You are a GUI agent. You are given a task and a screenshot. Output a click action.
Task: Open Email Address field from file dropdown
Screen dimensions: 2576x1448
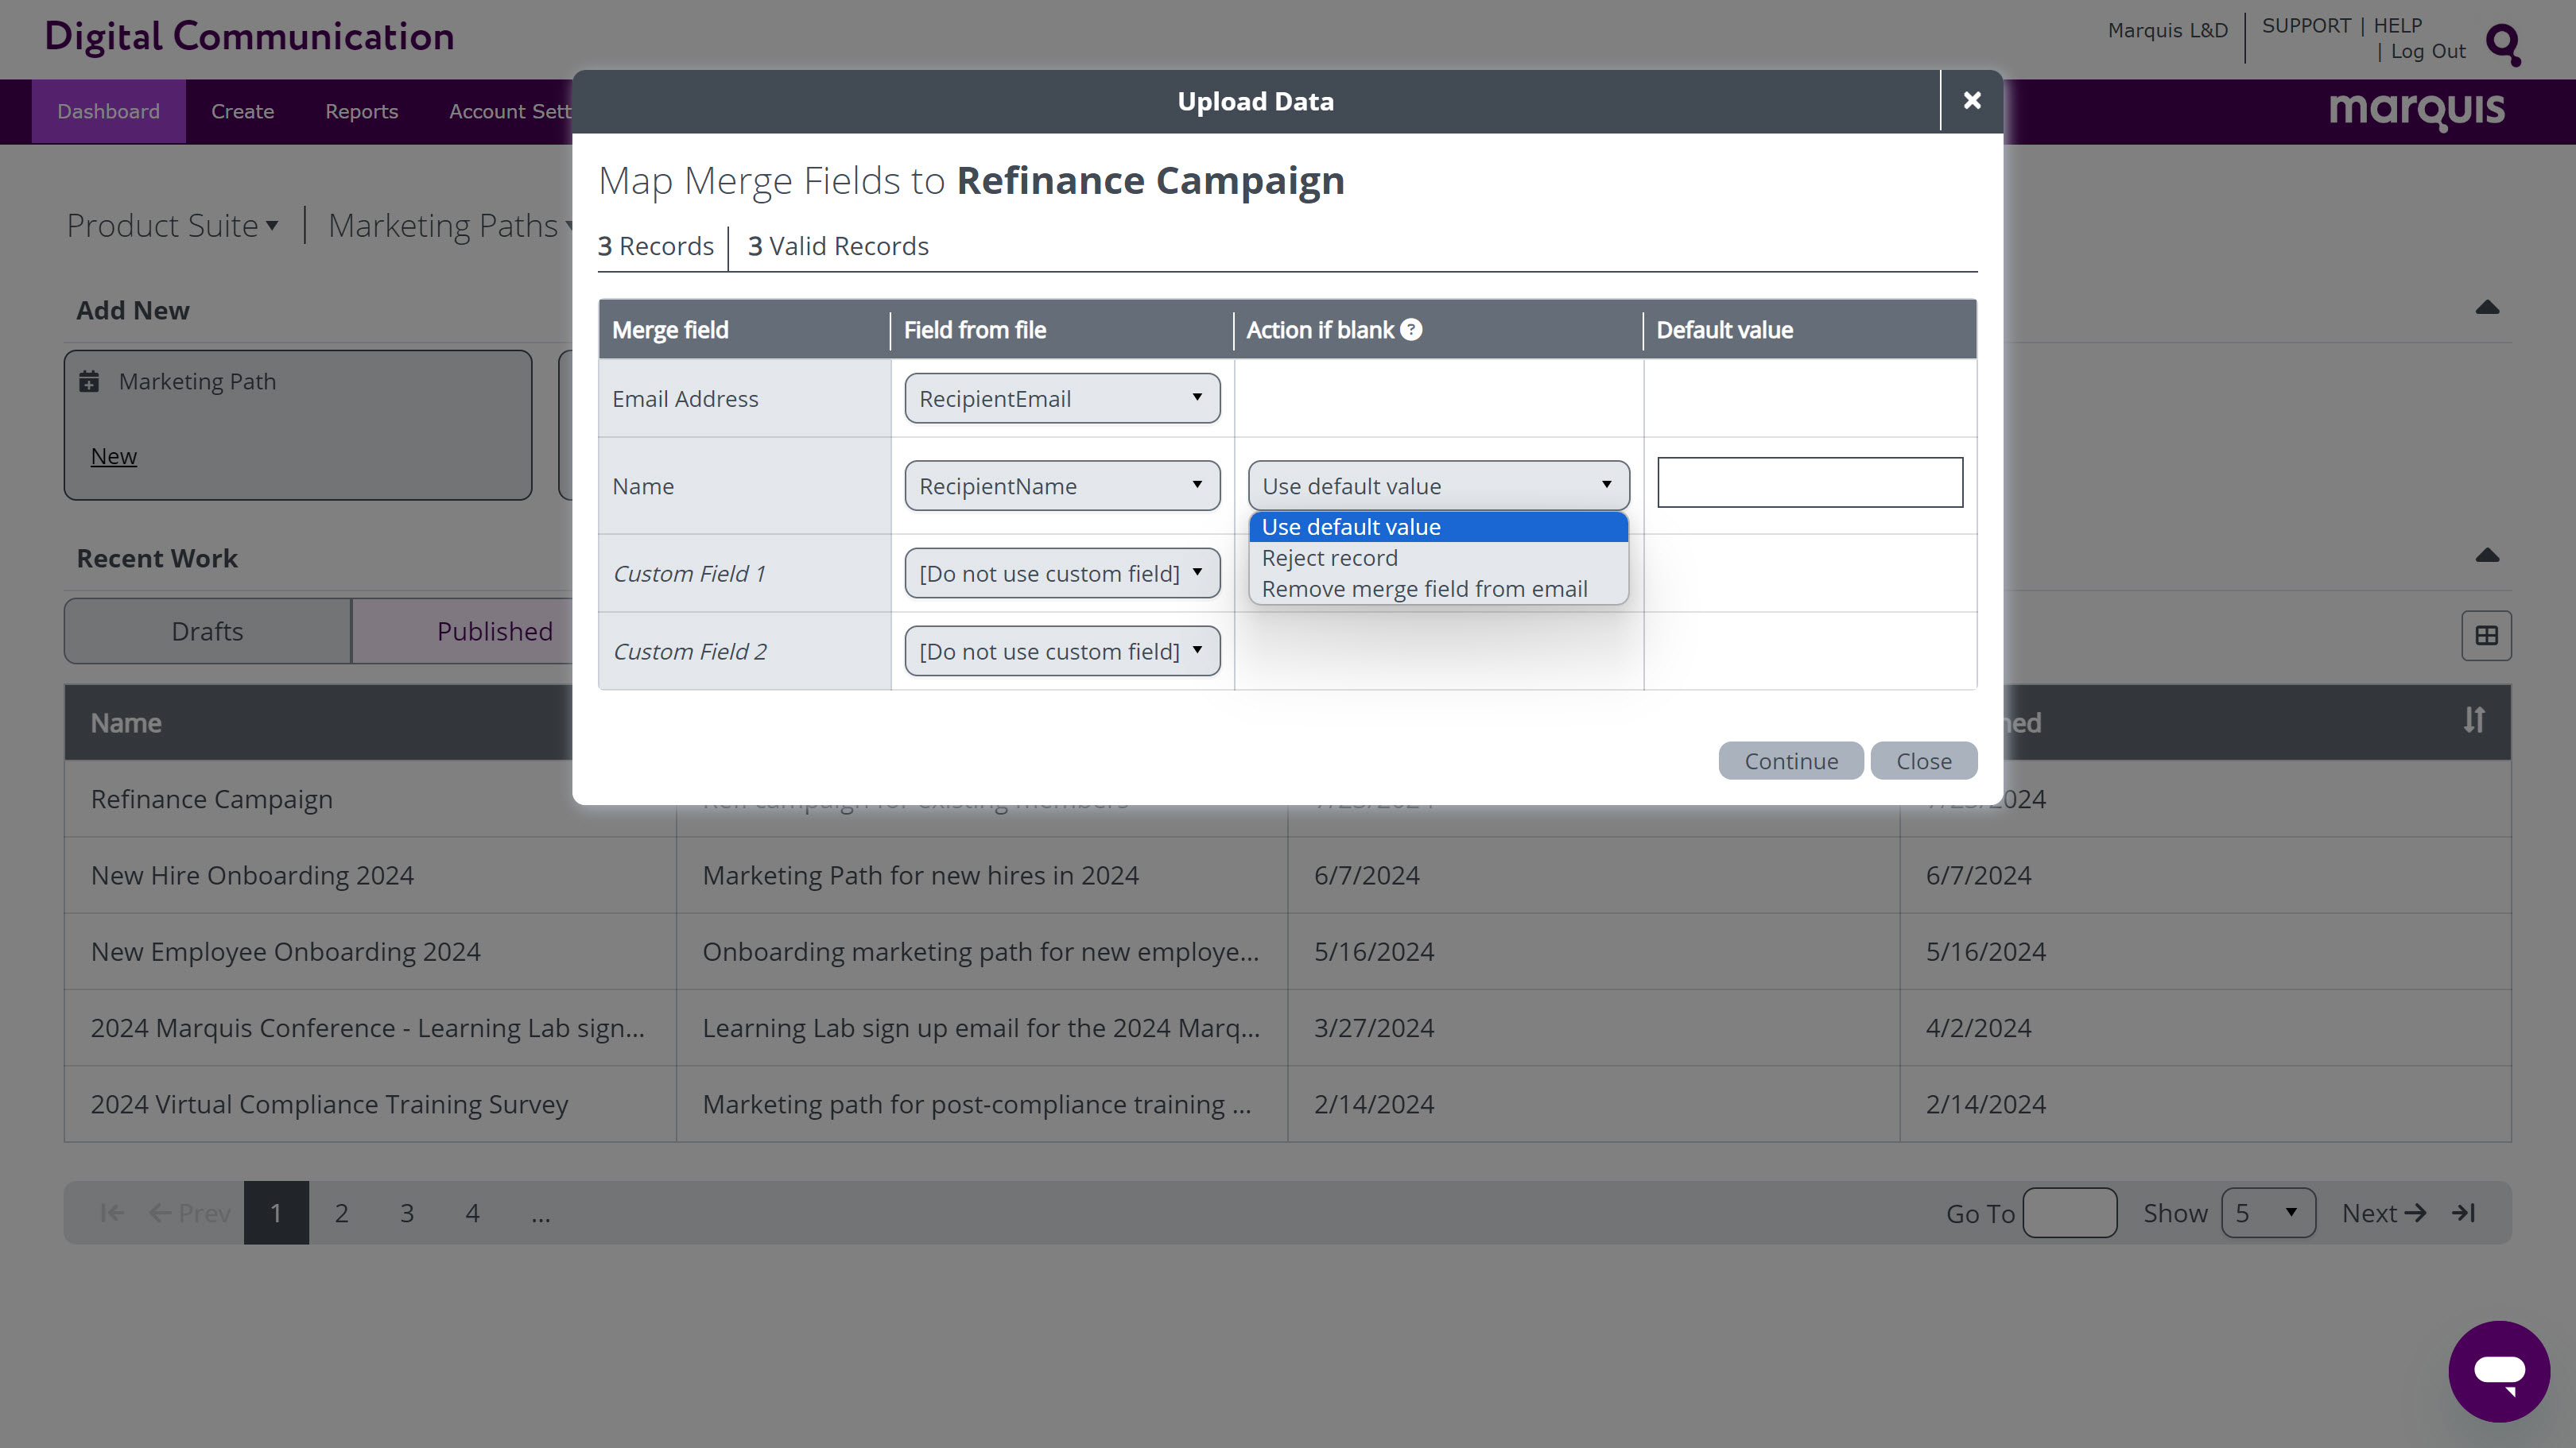point(1062,399)
